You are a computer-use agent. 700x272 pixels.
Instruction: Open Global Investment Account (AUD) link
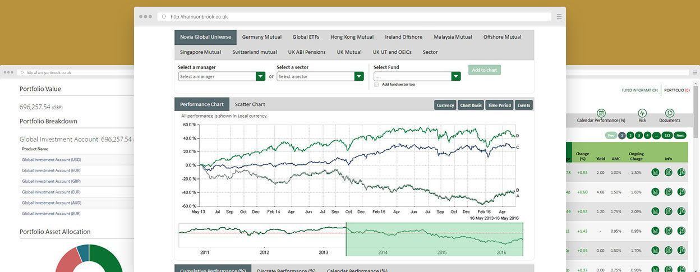pos(52,202)
